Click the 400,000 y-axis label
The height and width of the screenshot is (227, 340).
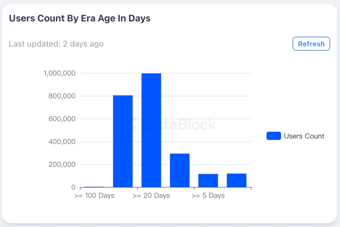click(62, 142)
